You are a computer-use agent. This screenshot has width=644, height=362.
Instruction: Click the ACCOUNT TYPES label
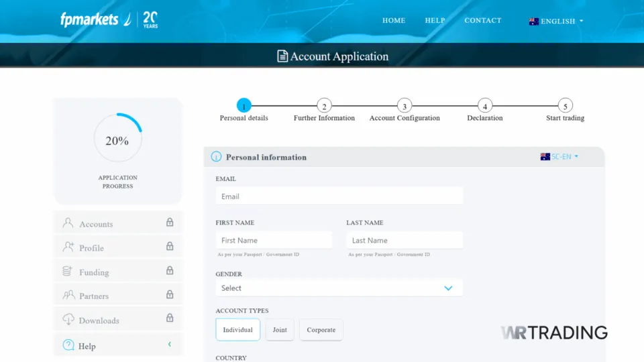click(x=242, y=310)
